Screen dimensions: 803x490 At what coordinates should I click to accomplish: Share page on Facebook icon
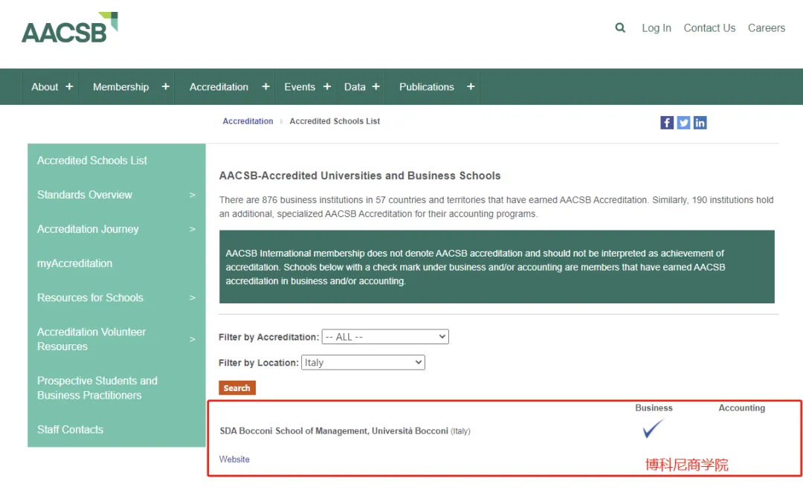pos(667,123)
